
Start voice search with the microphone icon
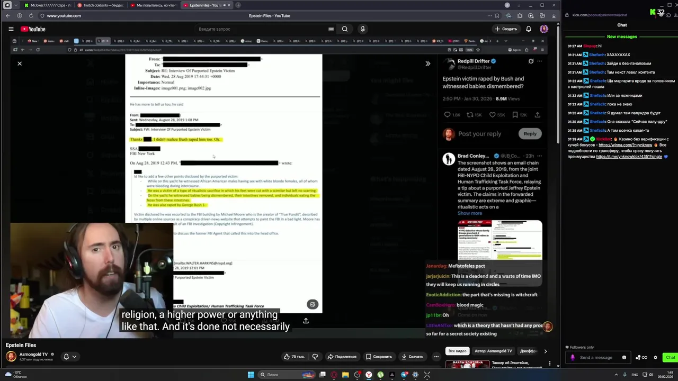[x=363, y=29]
